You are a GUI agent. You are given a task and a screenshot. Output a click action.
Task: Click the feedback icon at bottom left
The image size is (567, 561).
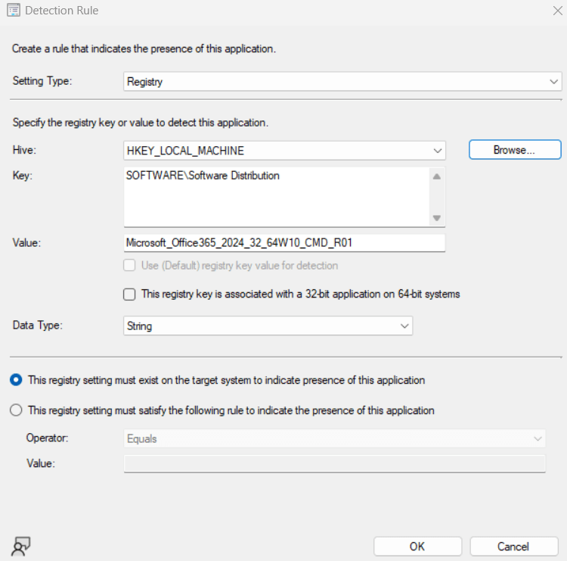coord(21,546)
